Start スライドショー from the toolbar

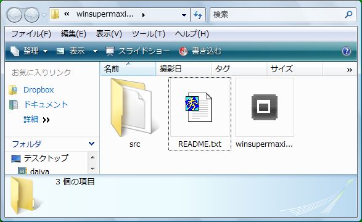[138, 51]
